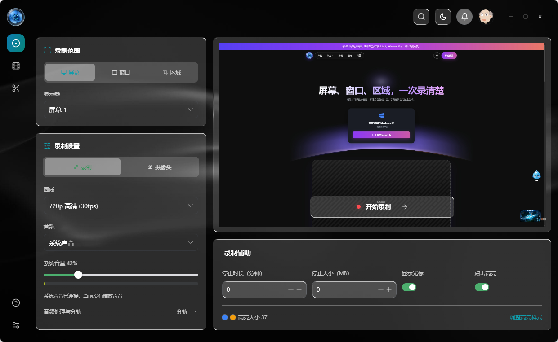Click 下载 Windows 版 button in preview
This screenshot has height=342, width=558.
(381, 135)
